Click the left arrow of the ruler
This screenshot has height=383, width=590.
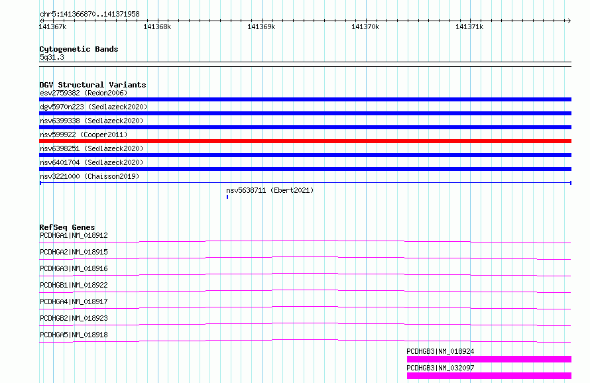[41, 21]
